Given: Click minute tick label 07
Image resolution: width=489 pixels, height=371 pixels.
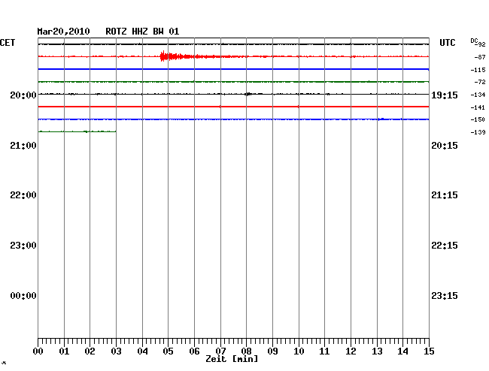Looking at the screenshot, I should tap(220, 351).
